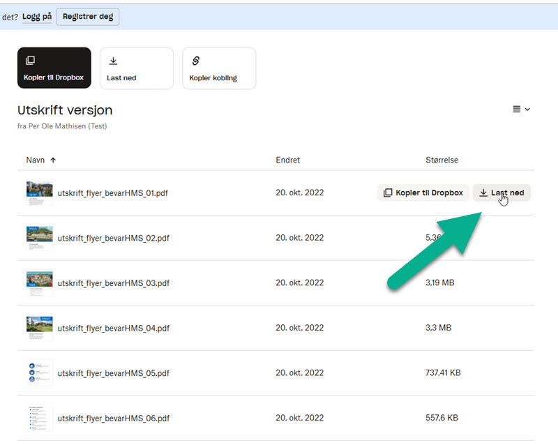Select the utskrift_flyer_bevarHMS_06.pdf file name
The height and width of the screenshot is (445, 558).
tap(113, 418)
